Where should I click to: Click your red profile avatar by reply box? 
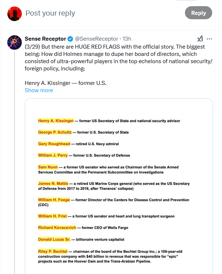[15, 14]
